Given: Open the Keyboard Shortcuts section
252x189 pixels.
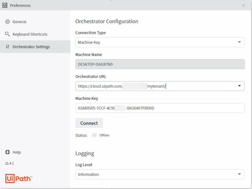Looking at the screenshot, I should coord(30,34).
